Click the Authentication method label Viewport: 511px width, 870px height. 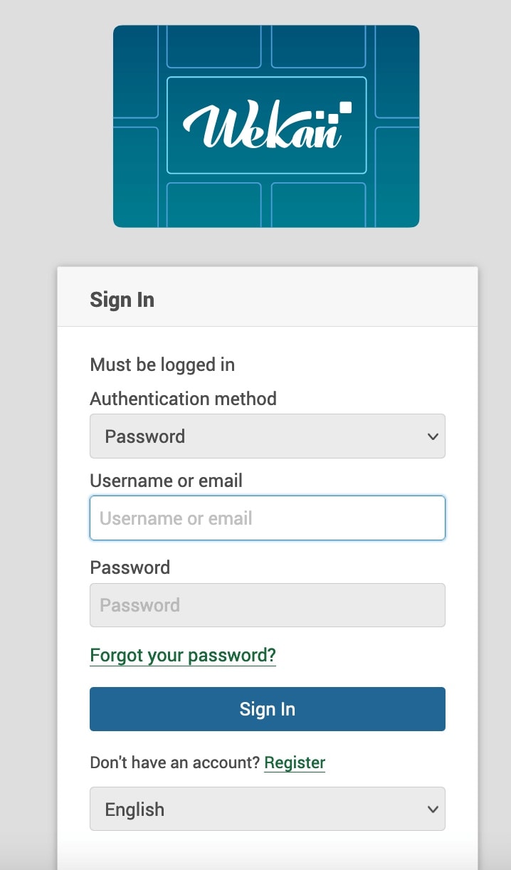click(183, 399)
